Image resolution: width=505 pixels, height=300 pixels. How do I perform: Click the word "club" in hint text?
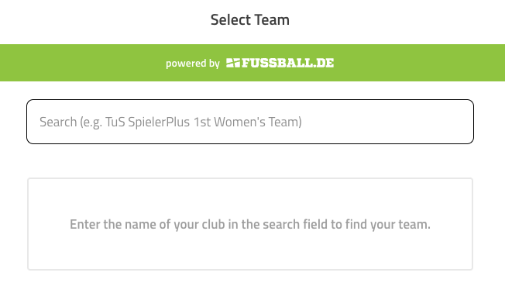(213, 224)
